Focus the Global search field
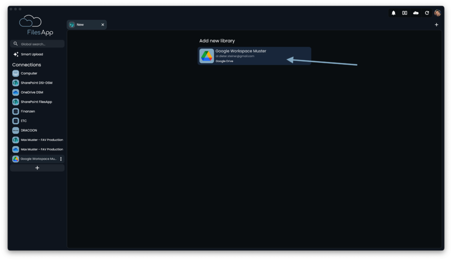 37,44
